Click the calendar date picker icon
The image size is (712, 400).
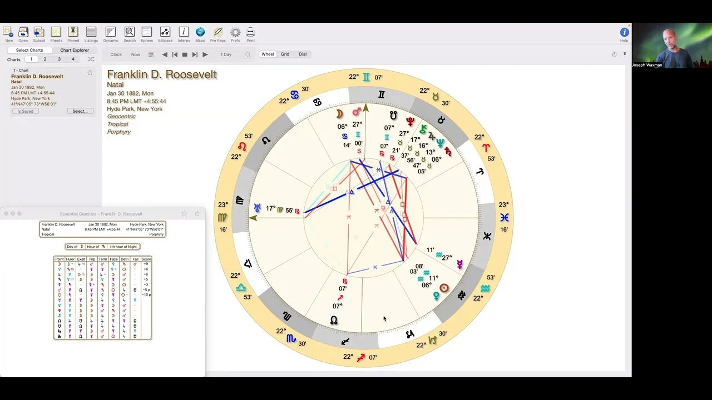tap(151, 54)
